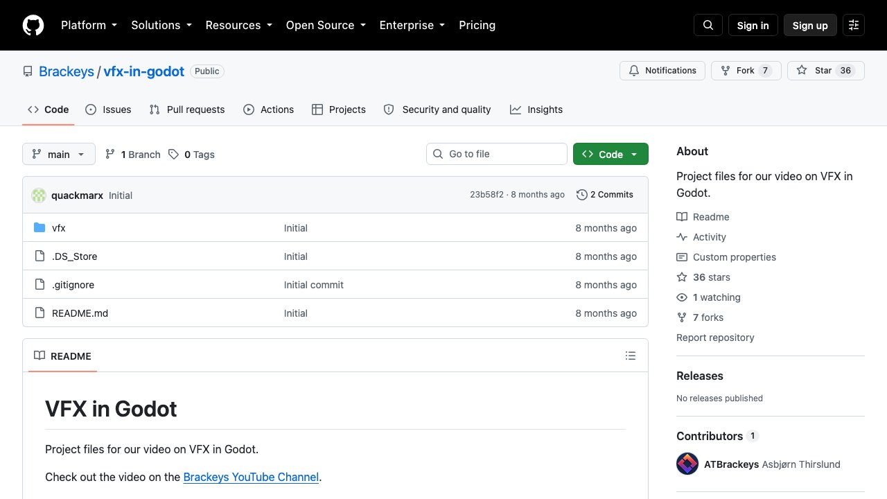Click the bell icon in Notifications button
887x499 pixels.
(x=634, y=71)
